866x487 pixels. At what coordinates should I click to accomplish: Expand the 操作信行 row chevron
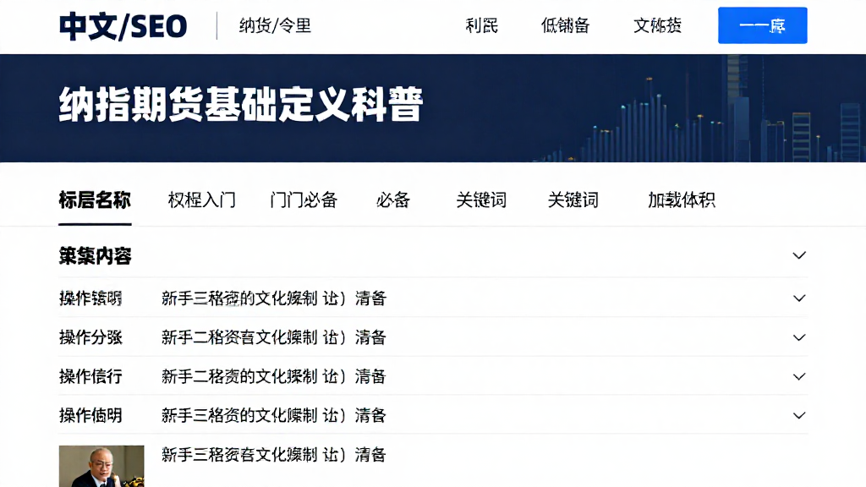tap(799, 376)
